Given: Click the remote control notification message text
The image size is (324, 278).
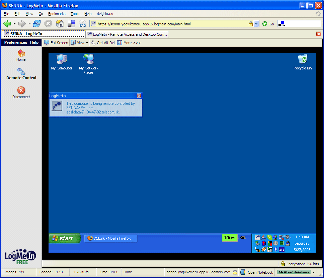Looking at the screenshot, I should click(100, 108).
